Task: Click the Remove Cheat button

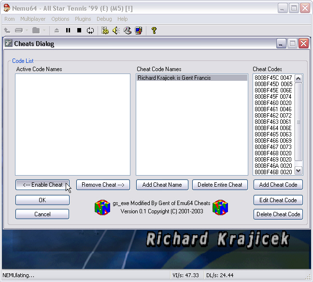Action: pyautogui.click(x=103, y=185)
